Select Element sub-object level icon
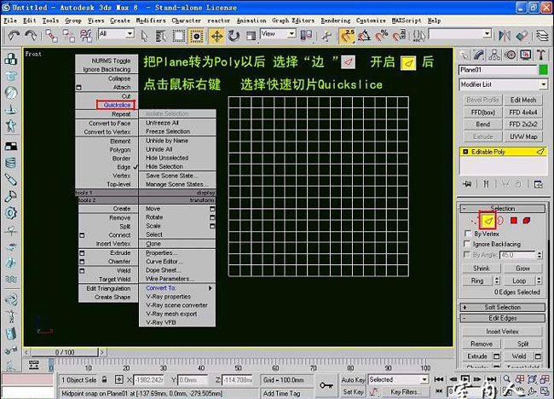 click(527, 221)
